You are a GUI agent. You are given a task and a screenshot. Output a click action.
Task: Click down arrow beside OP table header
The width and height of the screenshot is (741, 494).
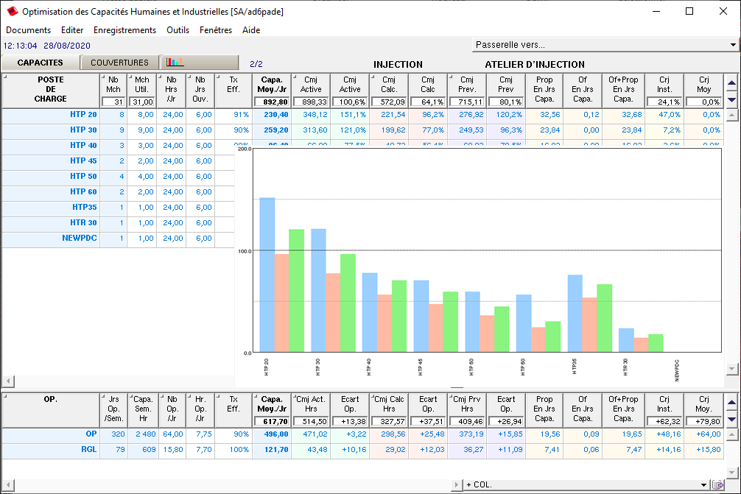pyautogui.click(x=731, y=419)
